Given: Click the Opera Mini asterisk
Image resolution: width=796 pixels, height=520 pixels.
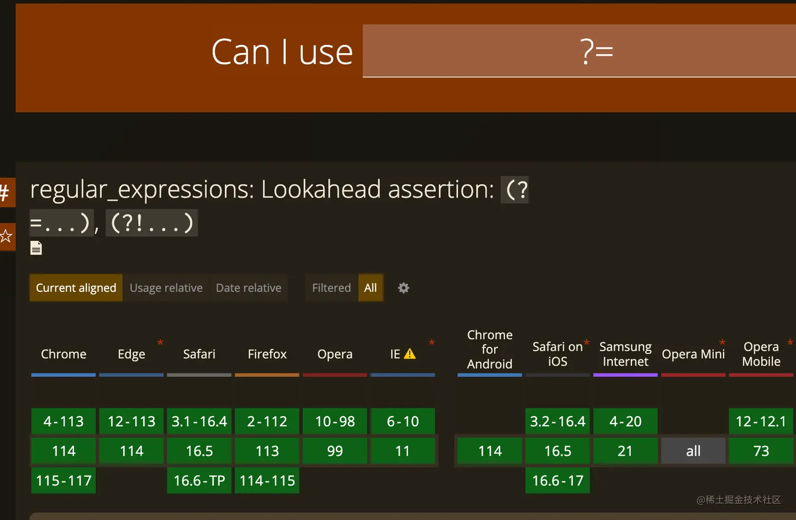Looking at the screenshot, I should [722, 343].
